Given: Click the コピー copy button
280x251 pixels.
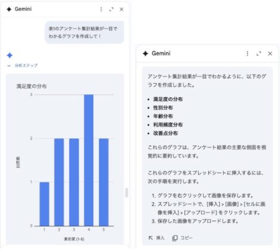Looking at the screenshot, I should point(182,238).
